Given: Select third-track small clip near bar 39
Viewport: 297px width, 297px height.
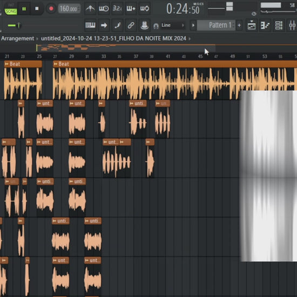Looking at the screenshot, I should [x=150, y=158].
